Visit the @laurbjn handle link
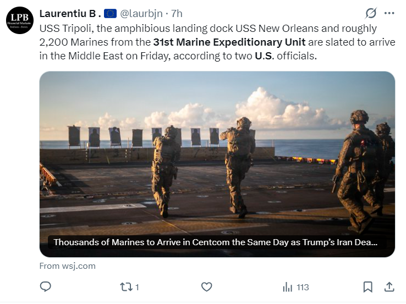 pyautogui.click(x=142, y=13)
